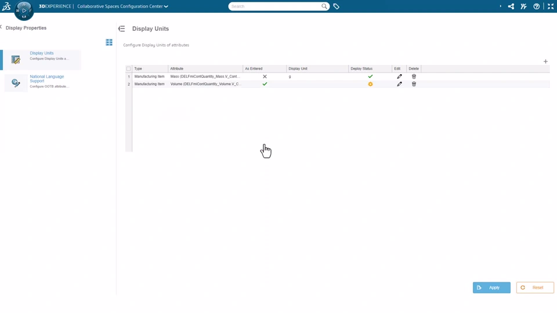
Task: Click Manufacturing Item type in row 1
Action: [150, 77]
